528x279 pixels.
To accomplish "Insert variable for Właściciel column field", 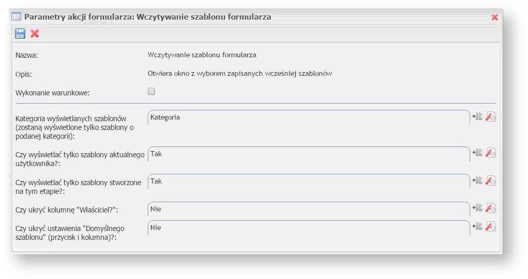I will (x=478, y=208).
